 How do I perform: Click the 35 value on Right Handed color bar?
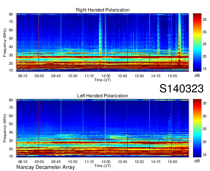204,20
